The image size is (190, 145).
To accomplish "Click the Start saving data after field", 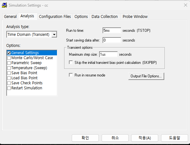I will click(x=112, y=40).
